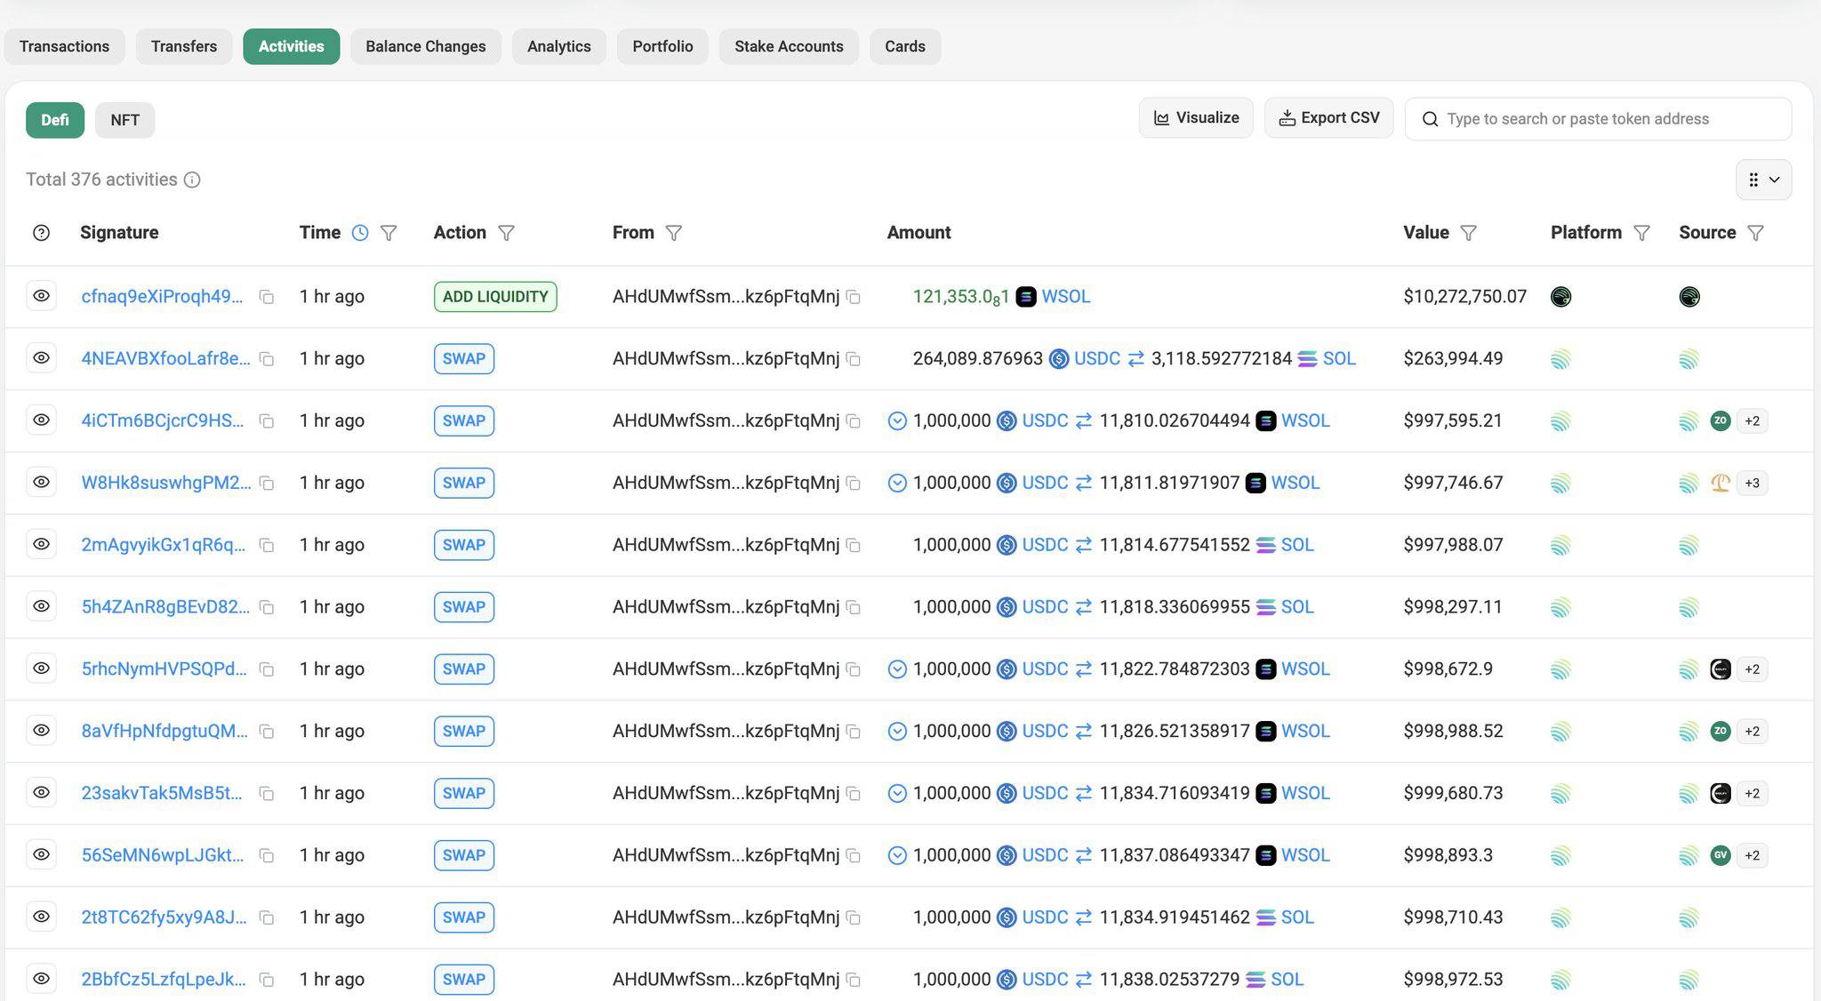
Task: Toggle eye icon for 2BbfCz5LzfqLpeJk row
Action: point(41,979)
